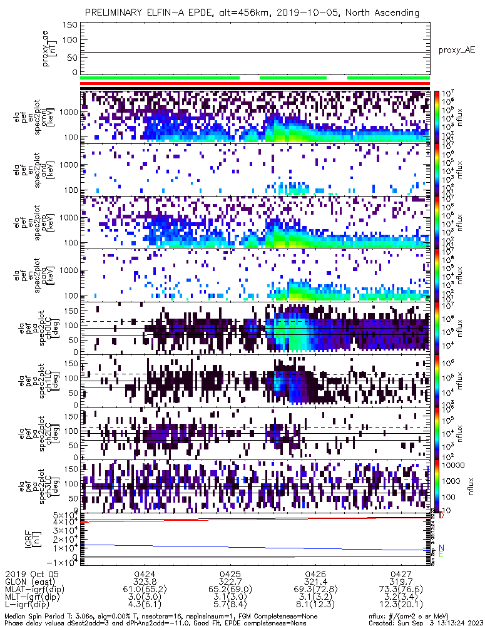
Task: Click the GLON value 322.7
Action: click(x=230, y=582)
